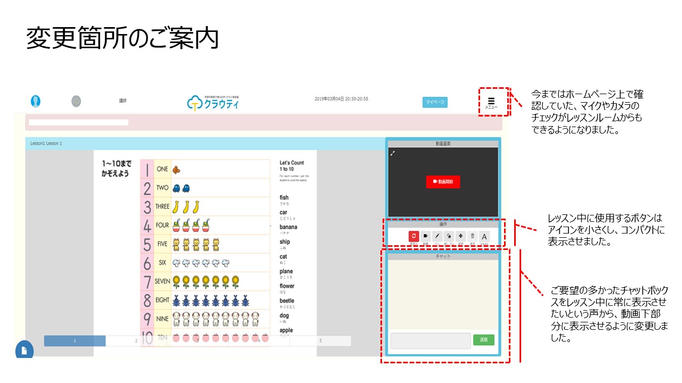Click the red reload icon in 操作 panel
The image size is (682, 383).
(413, 236)
